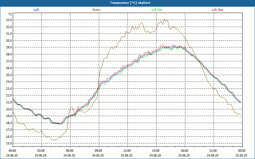Click the 09:00 time axis label

pos(98,151)
